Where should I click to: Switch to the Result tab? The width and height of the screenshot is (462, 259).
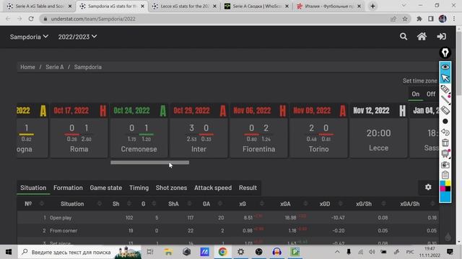[248, 188]
